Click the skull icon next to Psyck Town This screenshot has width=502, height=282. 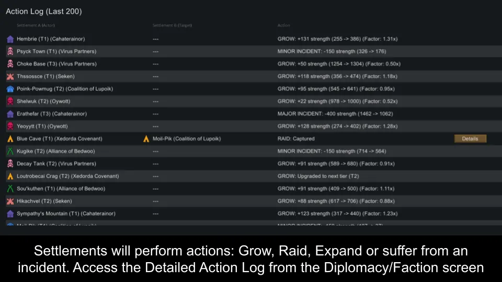tap(10, 52)
